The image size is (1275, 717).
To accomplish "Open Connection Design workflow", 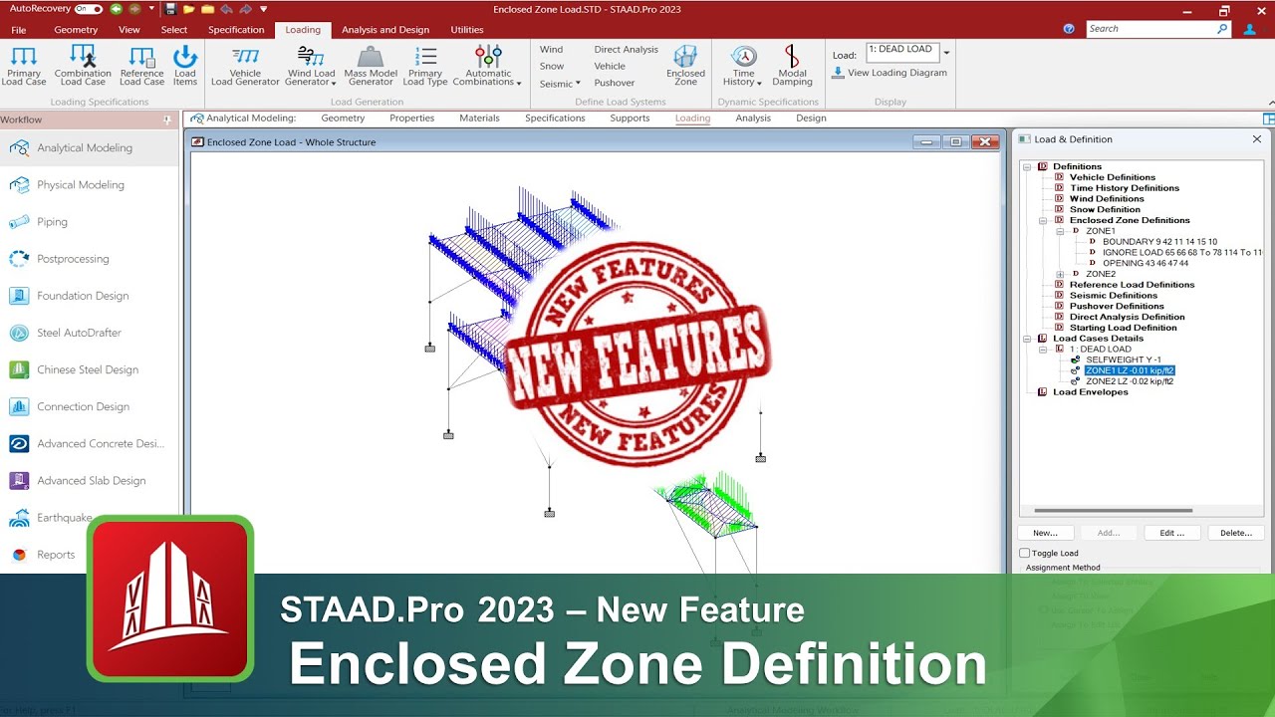I will 84,406.
